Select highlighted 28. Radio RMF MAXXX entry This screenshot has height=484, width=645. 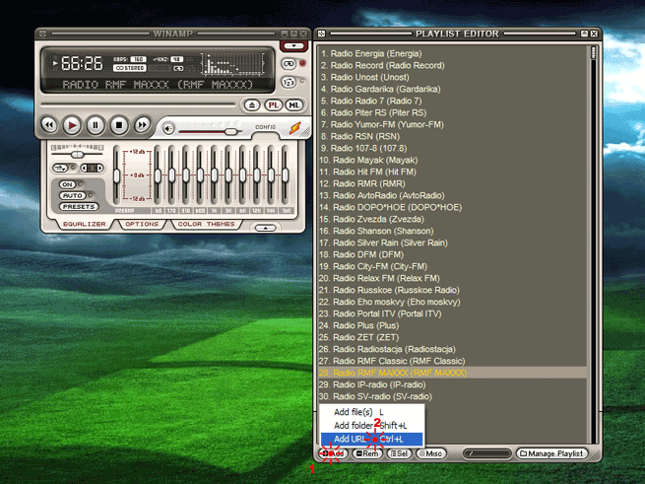pyautogui.click(x=453, y=373)
